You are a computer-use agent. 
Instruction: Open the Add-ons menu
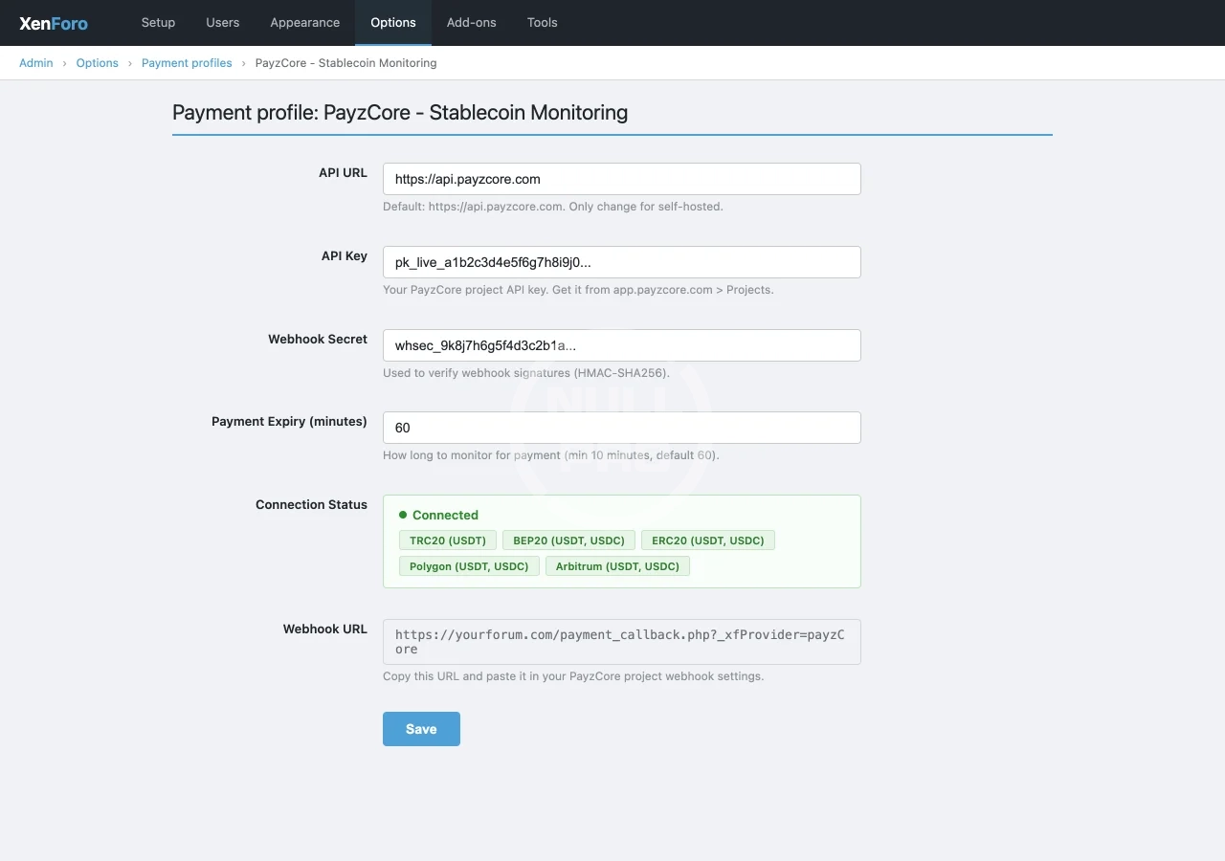click(472, 23)
